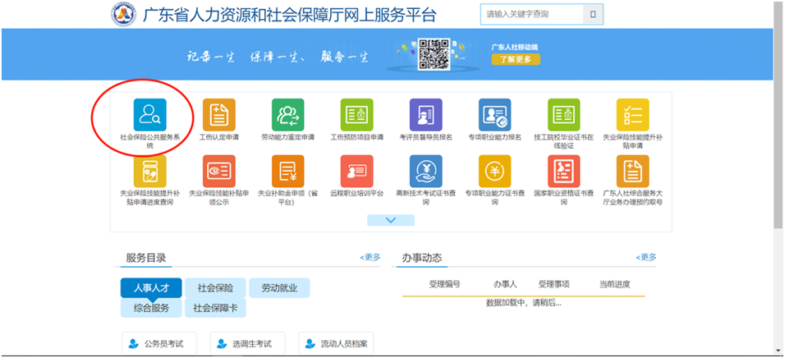Switch to the 社会保险 tab

215,288
